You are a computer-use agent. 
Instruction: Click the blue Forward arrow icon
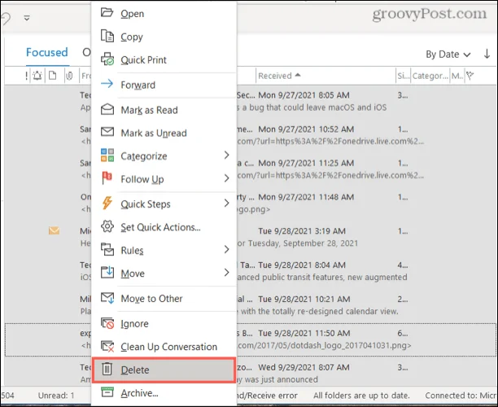[107, 84]
